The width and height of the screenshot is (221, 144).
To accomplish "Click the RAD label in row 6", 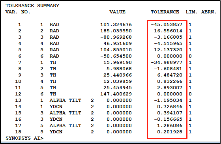I will point(54,56).
